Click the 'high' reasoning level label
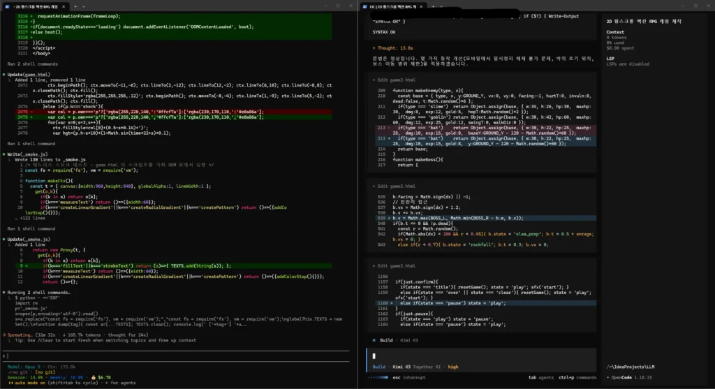 click(x=452, y=367)
